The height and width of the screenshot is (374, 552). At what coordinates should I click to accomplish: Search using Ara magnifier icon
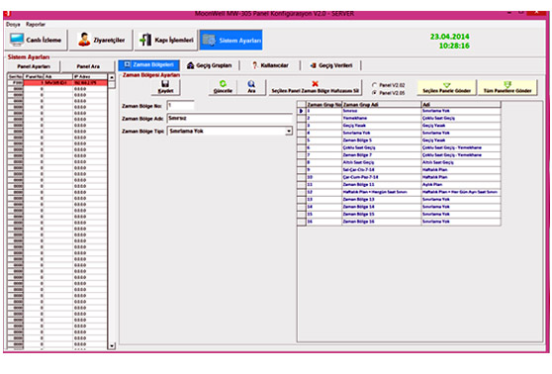click(251, 87)
